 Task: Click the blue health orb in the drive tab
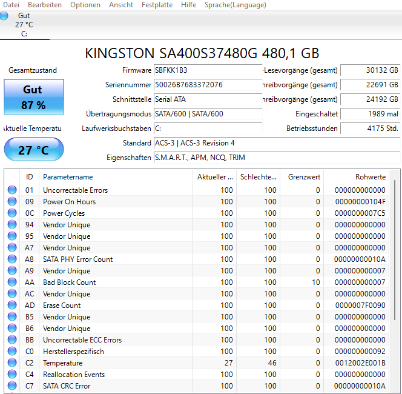(x=4, y=16)
